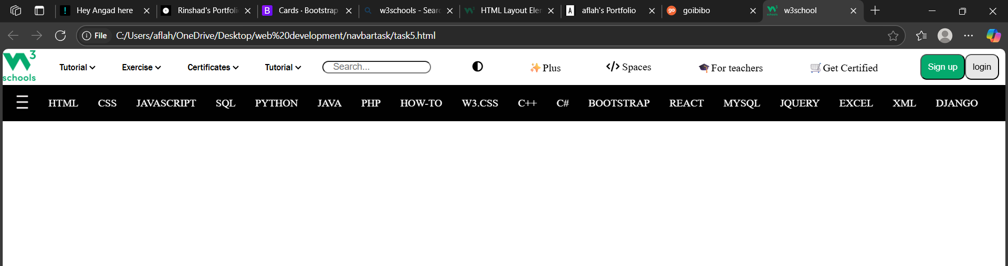Click the Search input field
Screen dimensions: 1008x266
(x=376, y=67)
